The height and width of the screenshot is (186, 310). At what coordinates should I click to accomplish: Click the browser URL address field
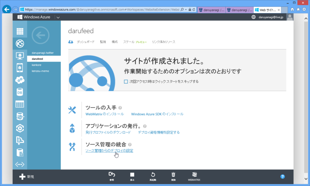point(102,9)
